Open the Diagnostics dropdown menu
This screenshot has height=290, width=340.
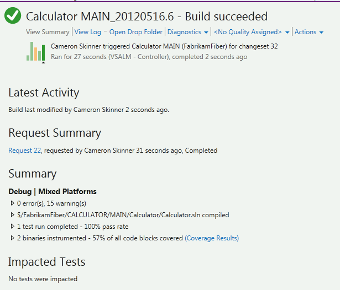coord(187,32)
